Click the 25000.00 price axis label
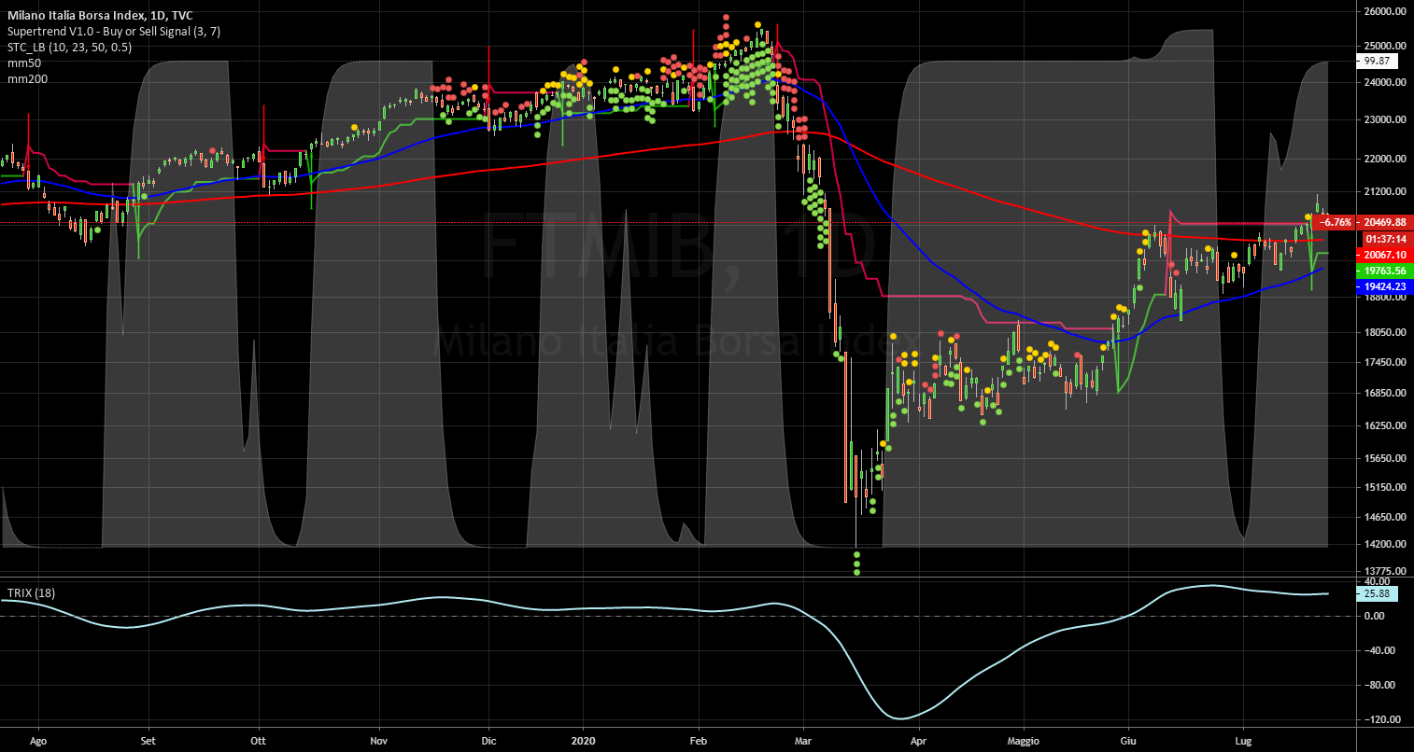 (1383, 46)
